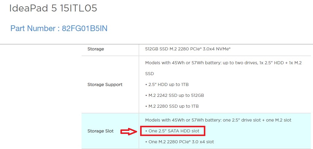Click the Storage Support row label
This screenshot has width=313, height=149.
pos(105,85)
